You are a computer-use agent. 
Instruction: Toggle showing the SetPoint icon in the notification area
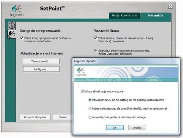click(x=22, y=38)
